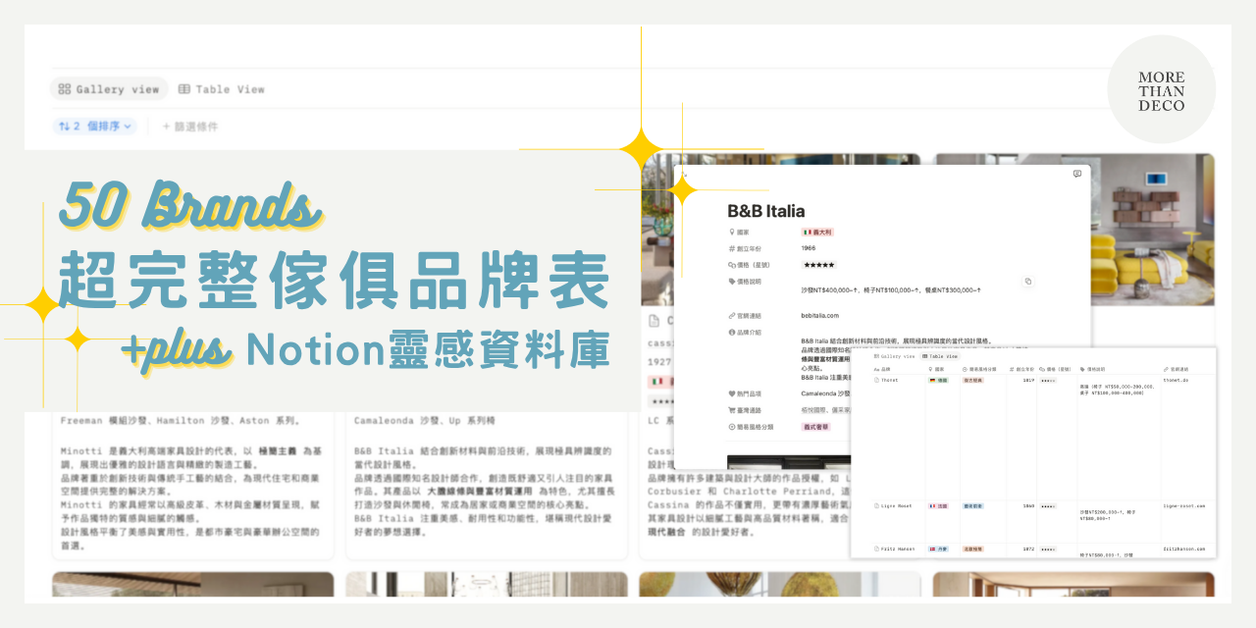Click the copy icon next to the 價格說明 value
The width and height of the screenshot is (1256, 628).
coord(1026,281)
